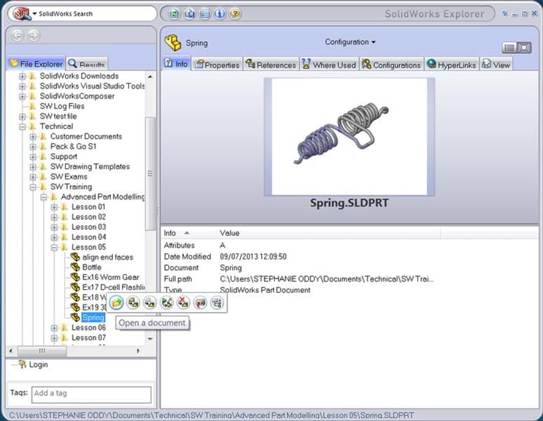Click the Open a document folder icon
Screen dimensions: 543x421
pyautogui.click(x=116, y=302)
